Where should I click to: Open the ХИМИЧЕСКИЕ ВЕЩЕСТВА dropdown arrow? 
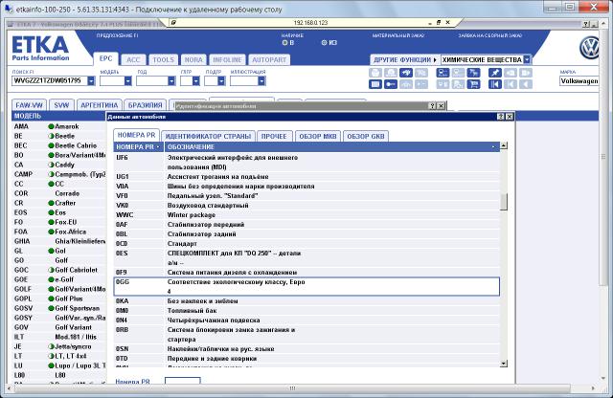click(527, 59)
